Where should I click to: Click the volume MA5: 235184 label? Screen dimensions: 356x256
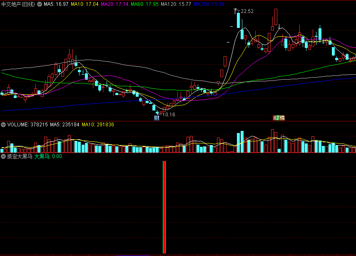[x=65, y=125]
